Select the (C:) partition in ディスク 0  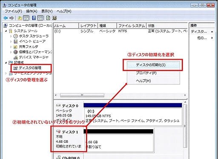pyautogui.click(x=133, y=117)
